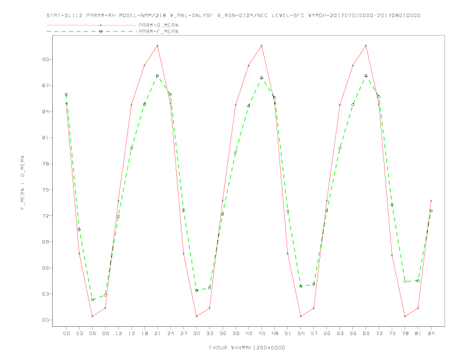Click x-axis tick label 84
Viewport: 470px width, 363px height.
click(431, 333)
